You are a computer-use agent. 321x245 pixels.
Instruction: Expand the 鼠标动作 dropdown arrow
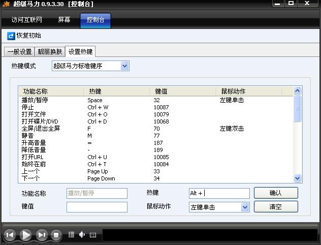tap(245, 207)
